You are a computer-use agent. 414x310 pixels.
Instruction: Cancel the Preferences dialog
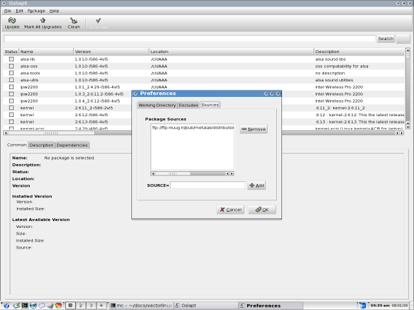pyautogui.click(x=230, y=209)
